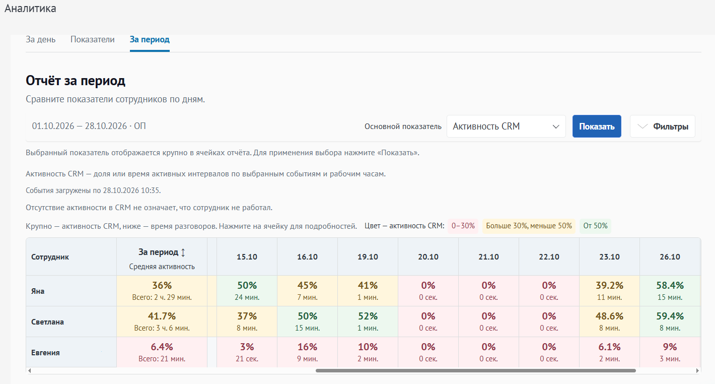
Task: Open Светлана's 26.10 cell showing 59.4%
Action: pos(670,322)
